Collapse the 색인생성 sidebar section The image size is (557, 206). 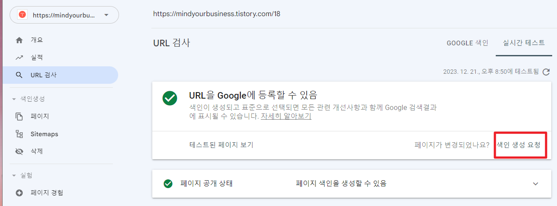click(14, 99)
